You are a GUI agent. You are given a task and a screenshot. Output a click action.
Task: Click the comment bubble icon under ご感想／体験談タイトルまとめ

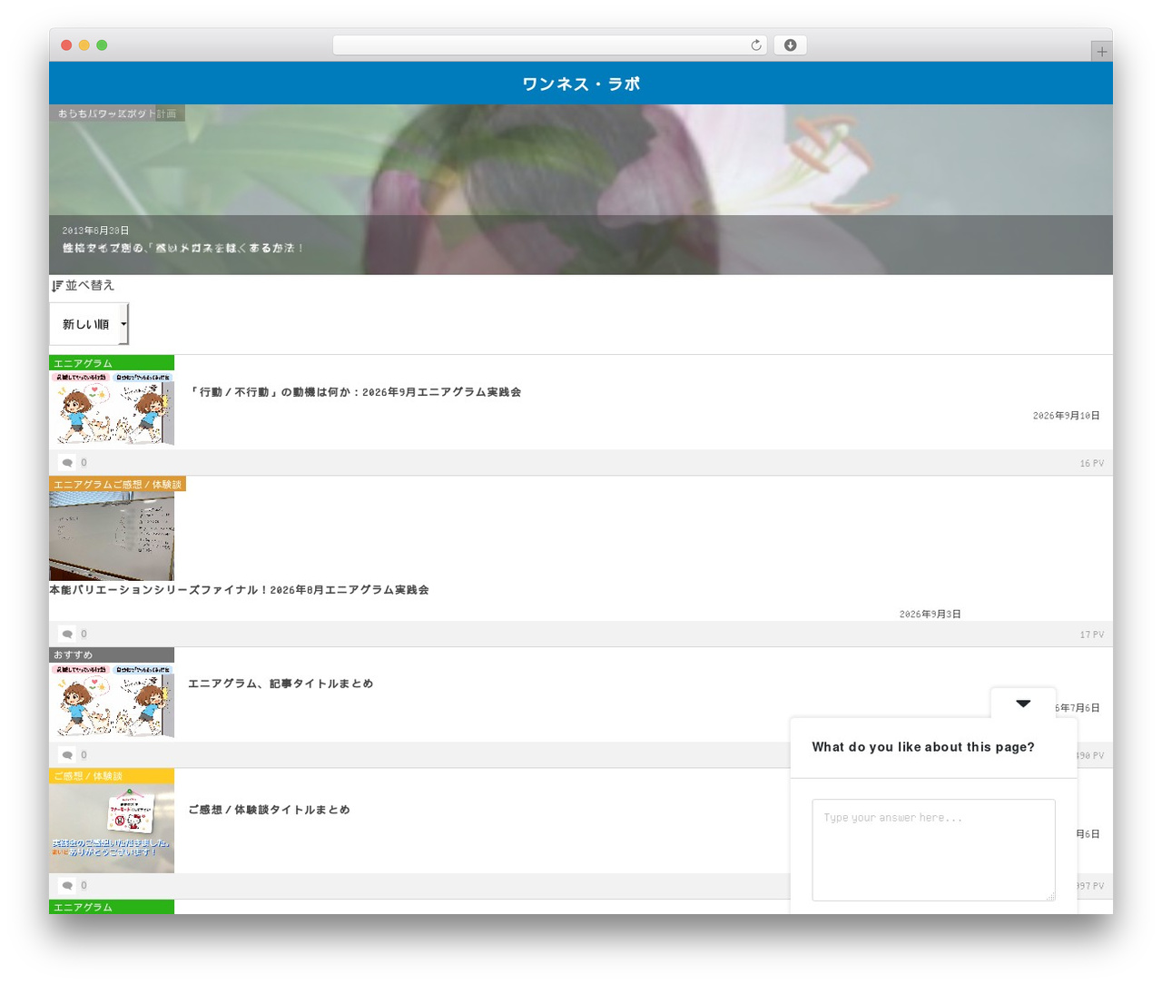coord(67,886)
